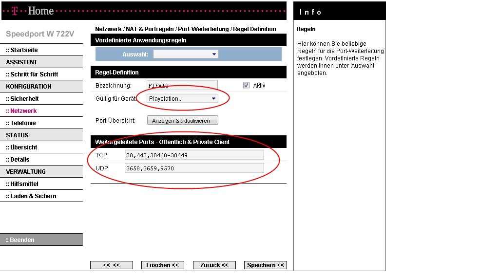Click the Beenden logout entry
The height and width of the screenshot is (276, 499).
(x=41, y=240)
